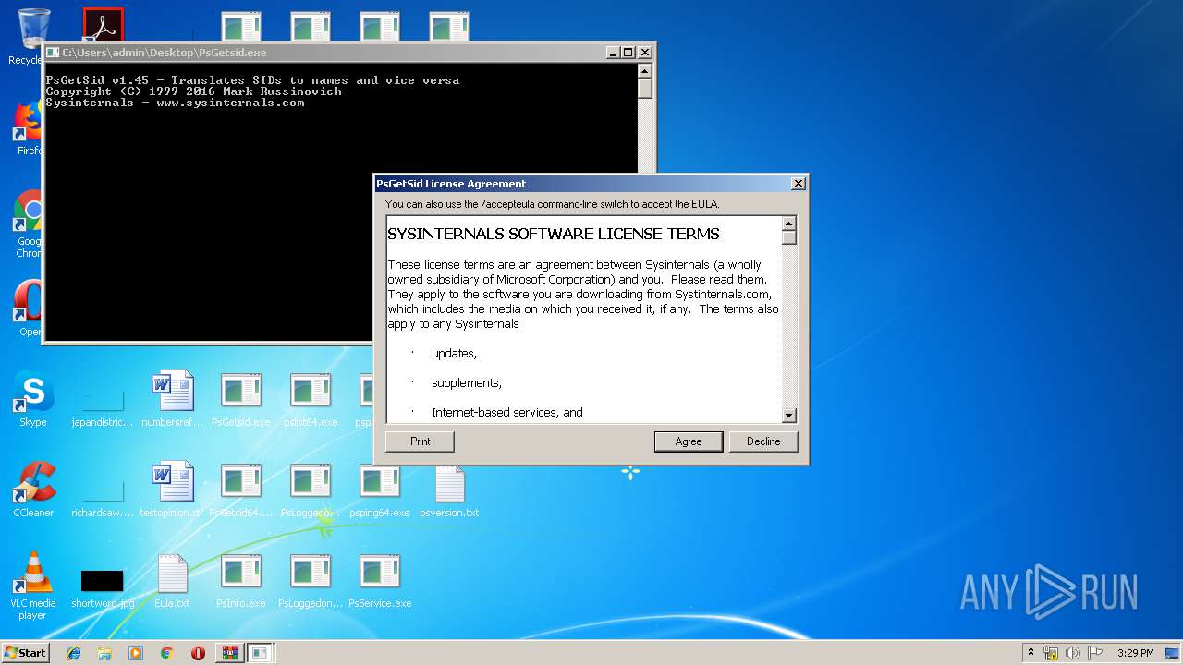Launch Internet Explorer from taskbar
Image resolution: width=1183 pixels, height=665 pixels.
tap(74, 653)
